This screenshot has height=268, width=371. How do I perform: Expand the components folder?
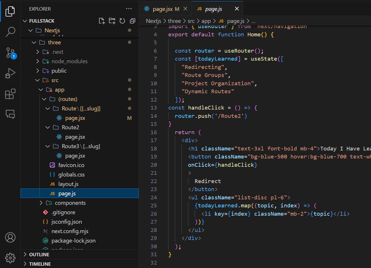pos(79,203)
